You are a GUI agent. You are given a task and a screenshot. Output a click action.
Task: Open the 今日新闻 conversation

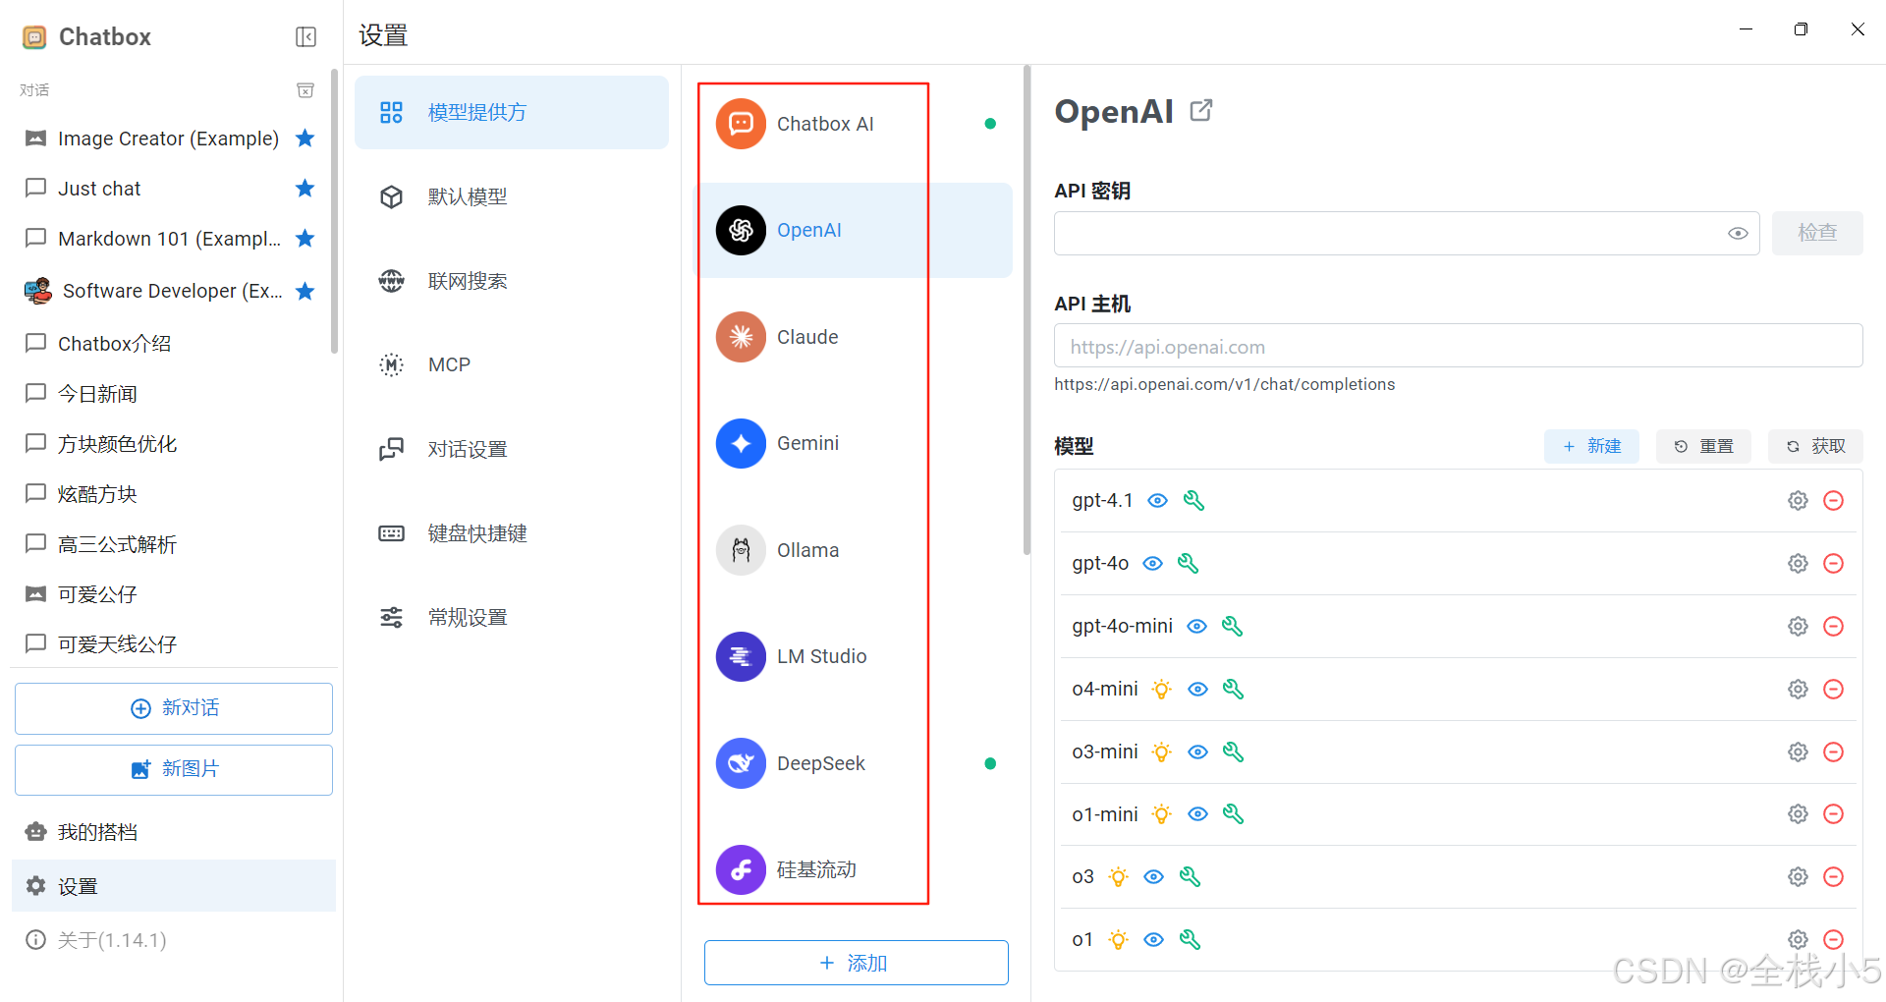click(x=173, y=393)
